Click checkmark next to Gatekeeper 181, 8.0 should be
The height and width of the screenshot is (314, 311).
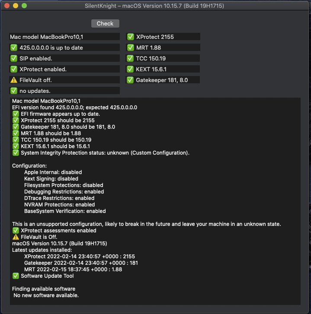pyautogui.click(x=16, y=127)
